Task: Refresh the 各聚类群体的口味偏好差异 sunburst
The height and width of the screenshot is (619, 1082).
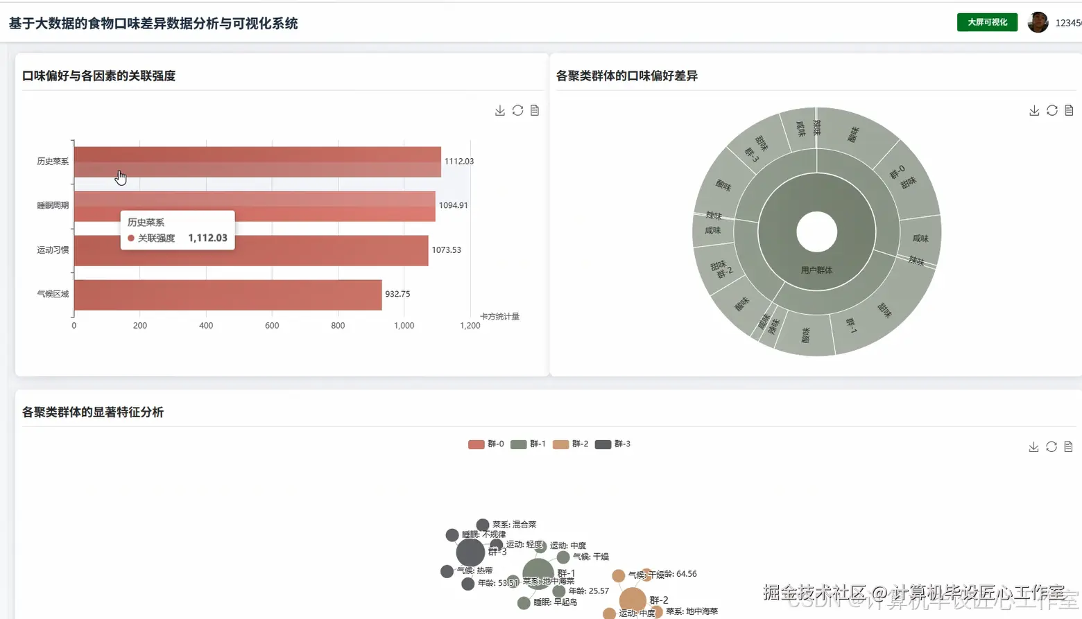Action: (1051, 110)
